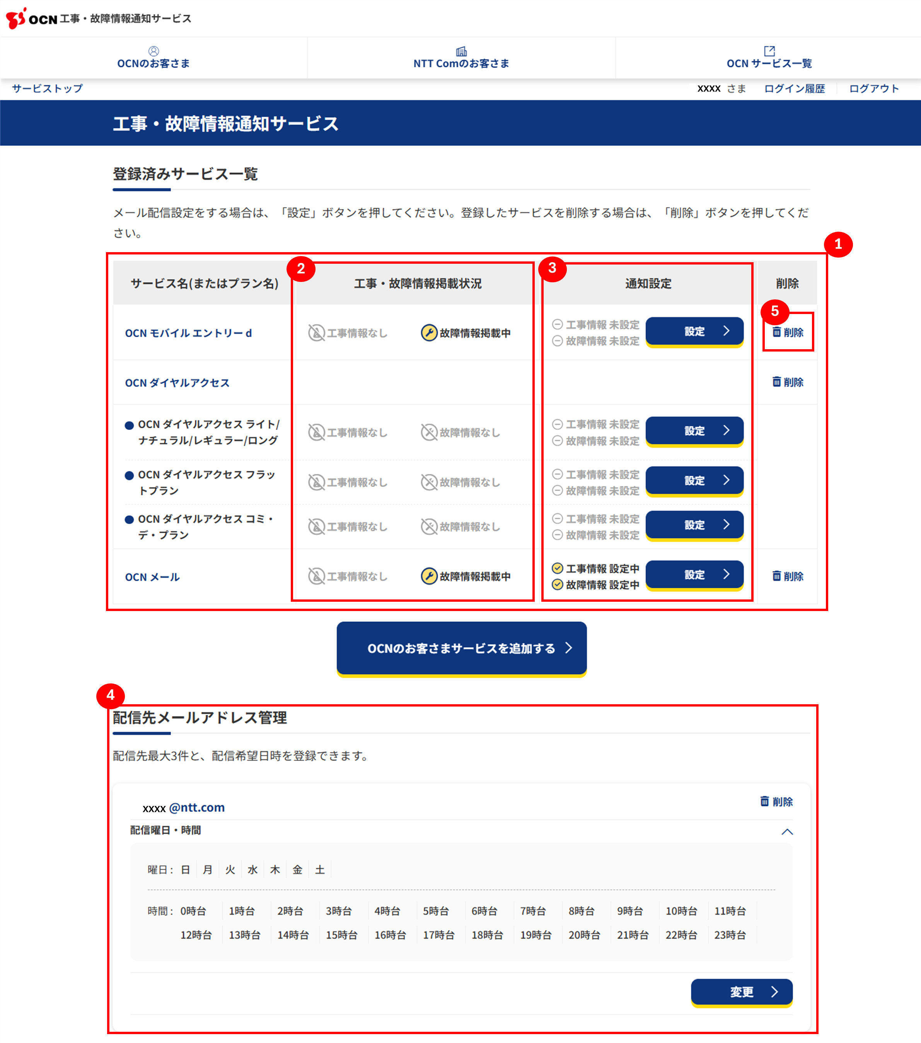Click trash icon for OCN モバイル エントリー d

tap(777, 332)
